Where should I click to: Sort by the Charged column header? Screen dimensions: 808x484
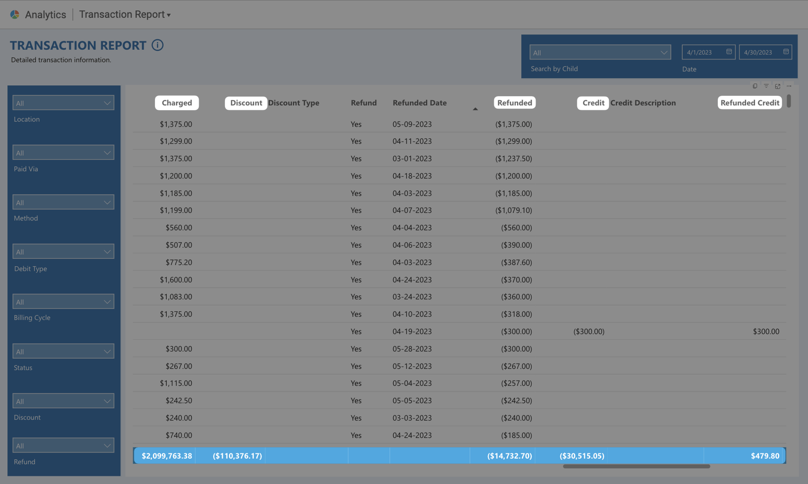[177, 102]
